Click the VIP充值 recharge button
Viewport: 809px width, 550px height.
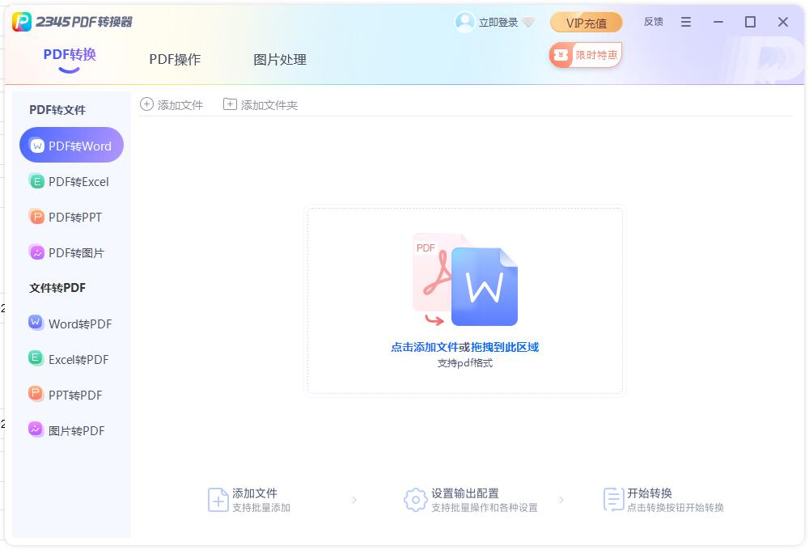586,23
